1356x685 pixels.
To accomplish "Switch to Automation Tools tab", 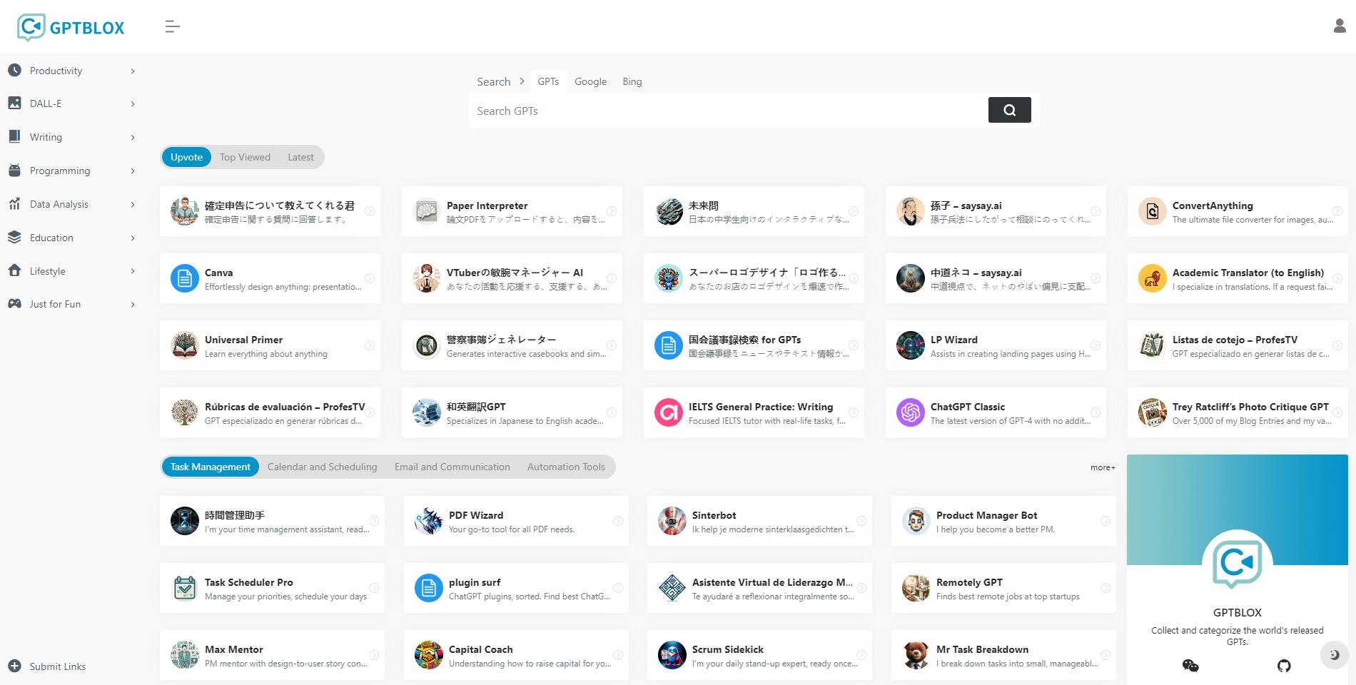I will coord(566,467).
